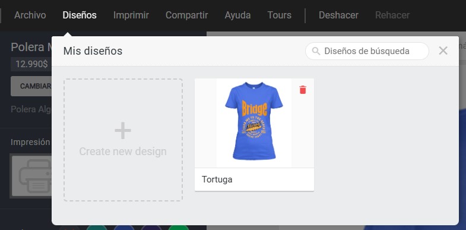The image size is (466, 230).
Task: Click Rehacer to redo
Action: click(x=392, y=15)
